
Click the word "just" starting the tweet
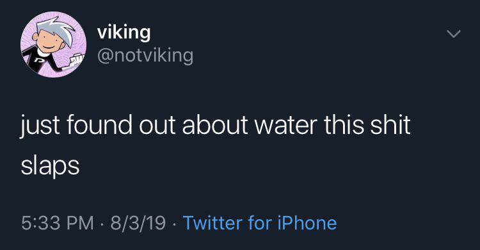(40, 126)
